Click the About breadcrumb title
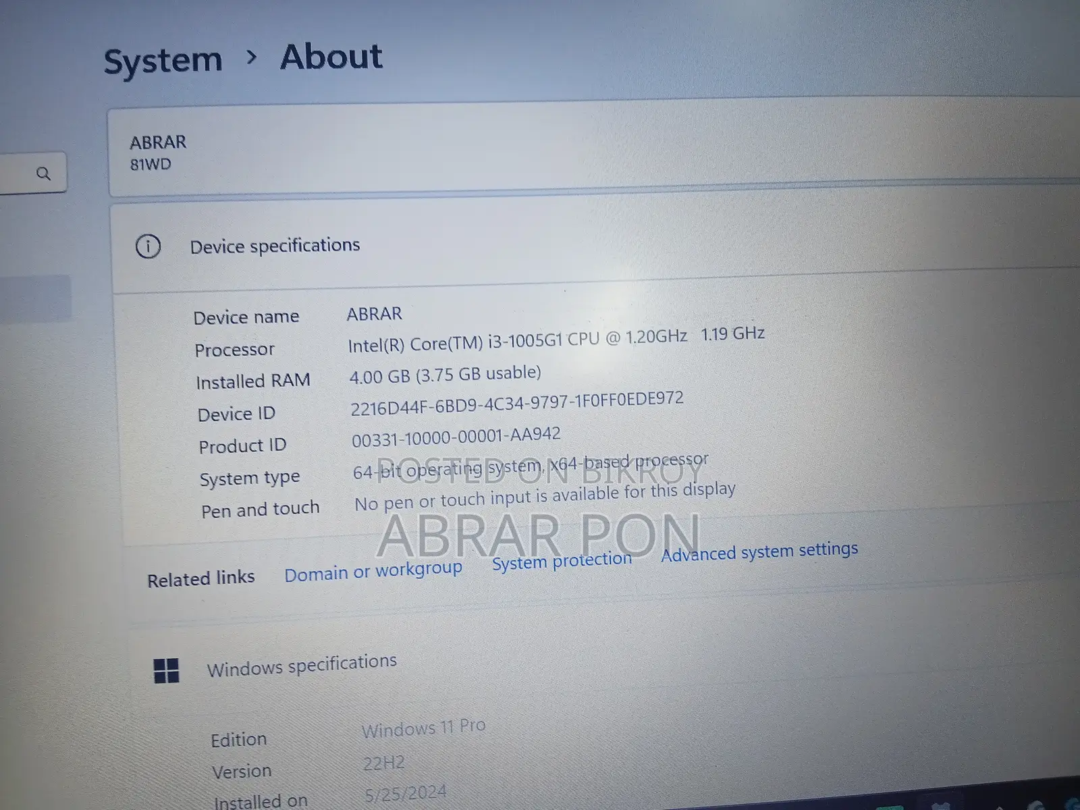This screenshot has width=1080, height=810. pyautogui.click(x=331, y=57)
